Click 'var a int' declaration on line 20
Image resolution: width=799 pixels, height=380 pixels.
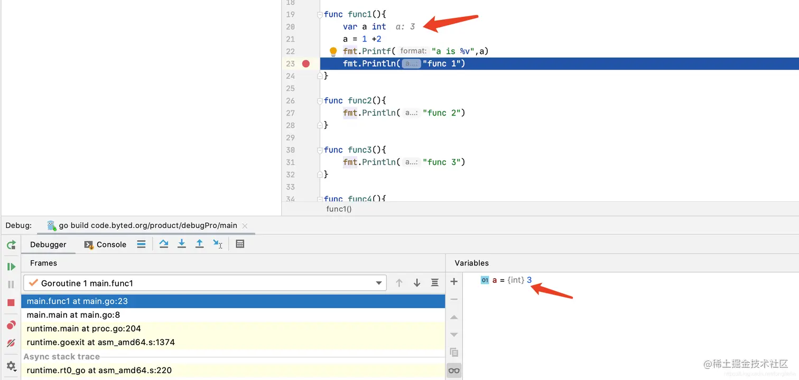point(364,26)
